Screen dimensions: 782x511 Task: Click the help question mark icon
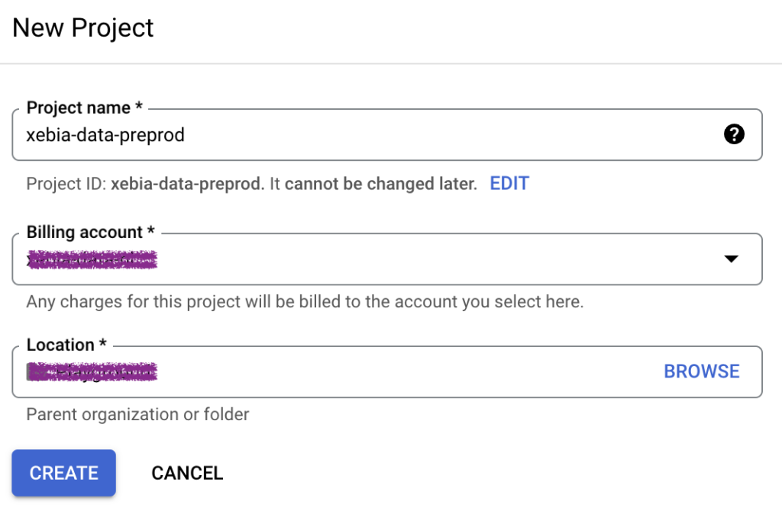[x=734, y=134]
